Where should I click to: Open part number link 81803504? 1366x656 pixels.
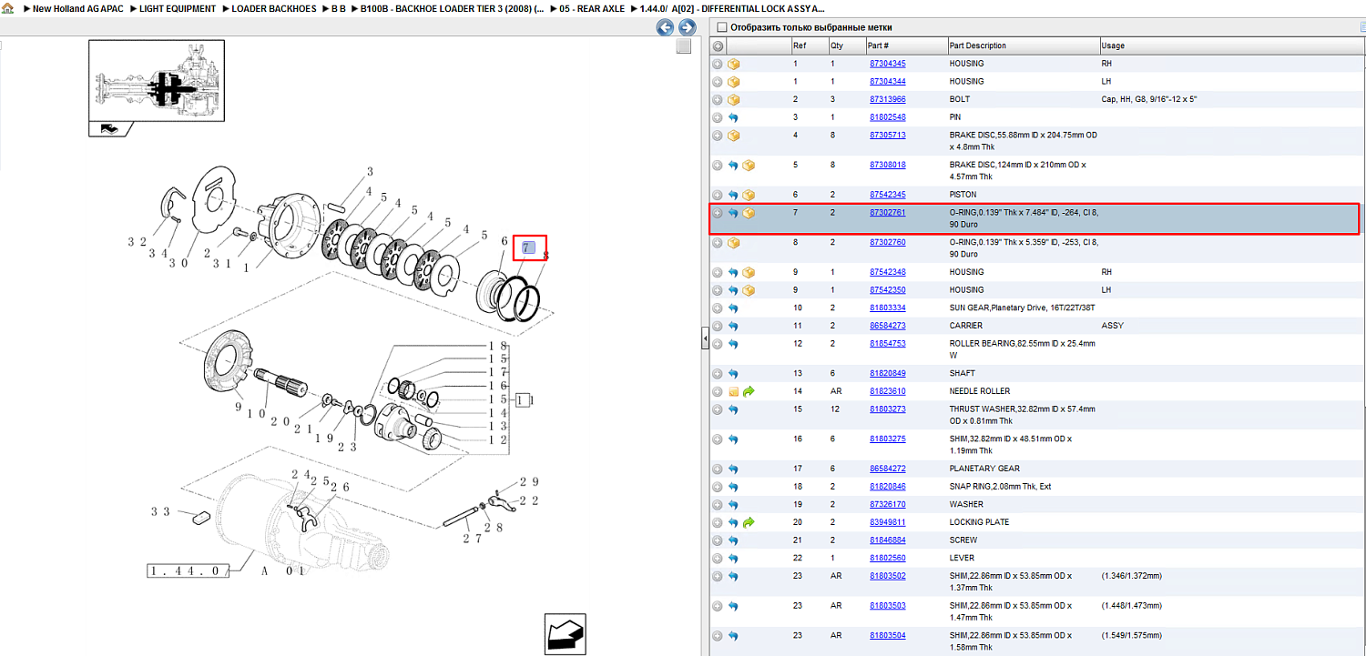coord(887,635)
